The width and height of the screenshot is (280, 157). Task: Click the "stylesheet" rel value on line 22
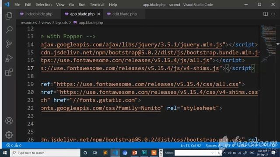pos(199,108)
